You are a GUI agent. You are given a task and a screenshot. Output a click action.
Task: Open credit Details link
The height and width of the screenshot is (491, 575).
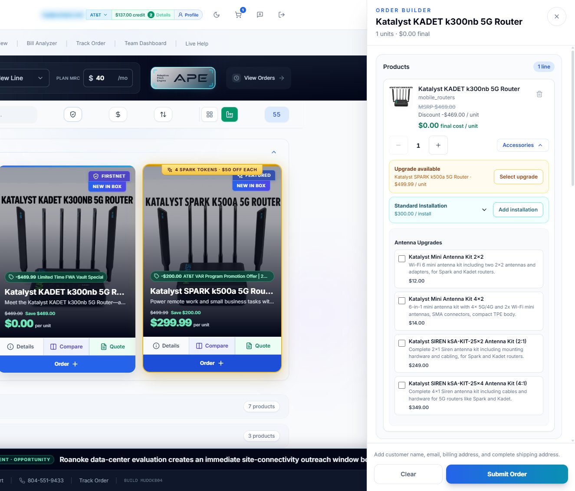click(163, 15)
